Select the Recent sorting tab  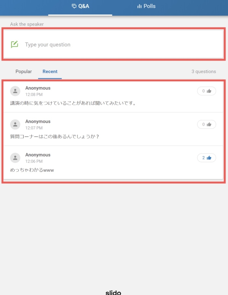50,71
